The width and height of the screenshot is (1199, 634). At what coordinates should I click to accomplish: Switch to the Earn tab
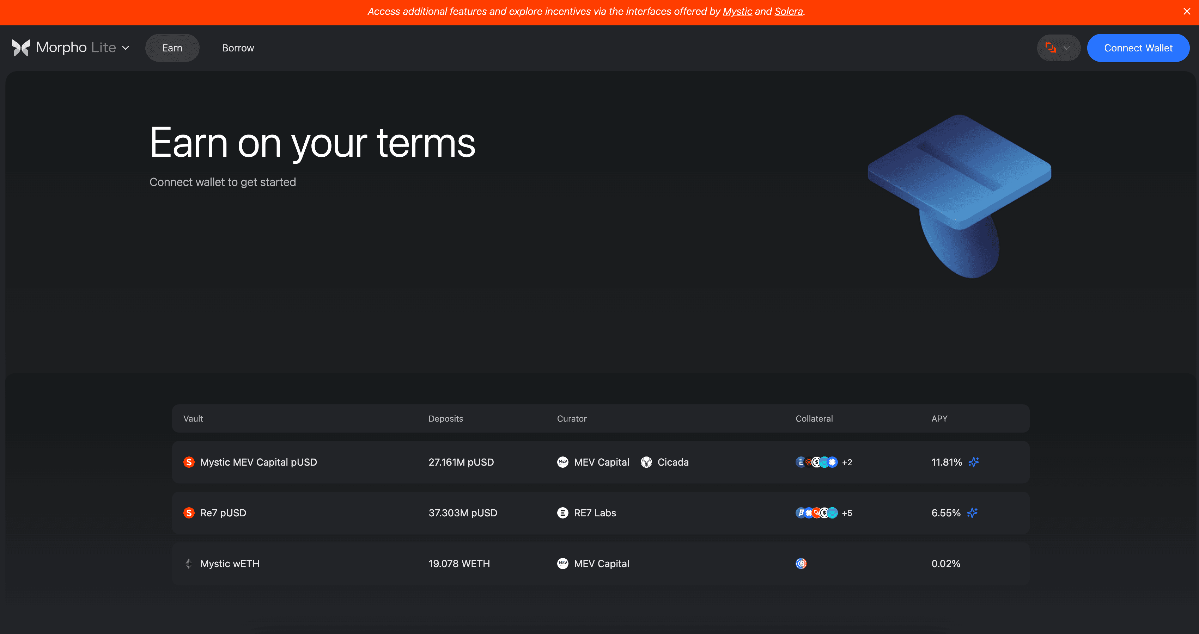coord(172,48)
